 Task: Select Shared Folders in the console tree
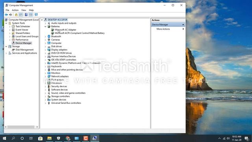(23, 33)
